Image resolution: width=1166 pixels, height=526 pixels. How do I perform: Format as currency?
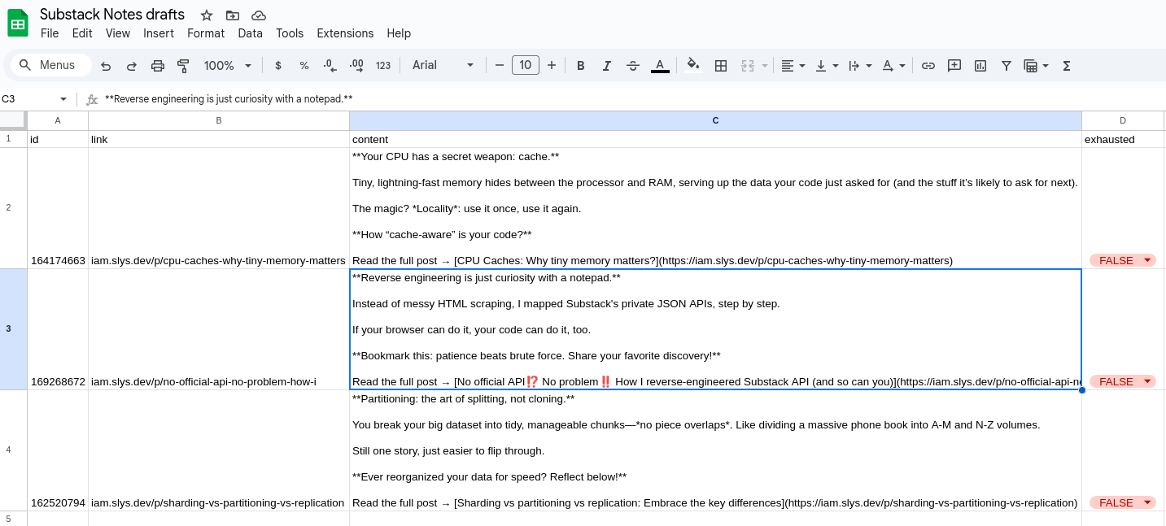(x=278, y=66)
